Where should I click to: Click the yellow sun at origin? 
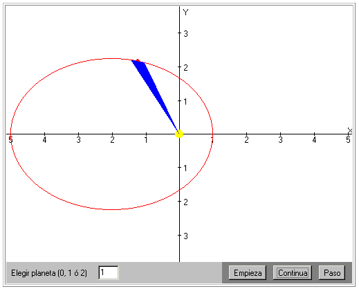[179, 134]
